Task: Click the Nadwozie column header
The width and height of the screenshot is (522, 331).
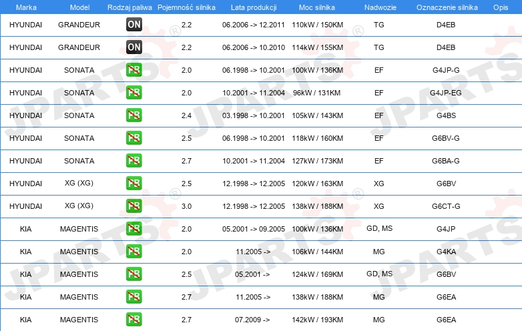Action: 380,7
